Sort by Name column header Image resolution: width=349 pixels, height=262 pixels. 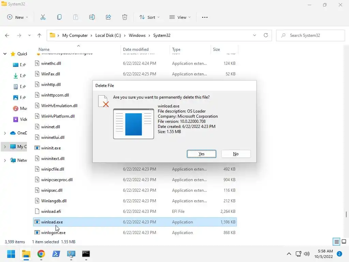(44, 49)
